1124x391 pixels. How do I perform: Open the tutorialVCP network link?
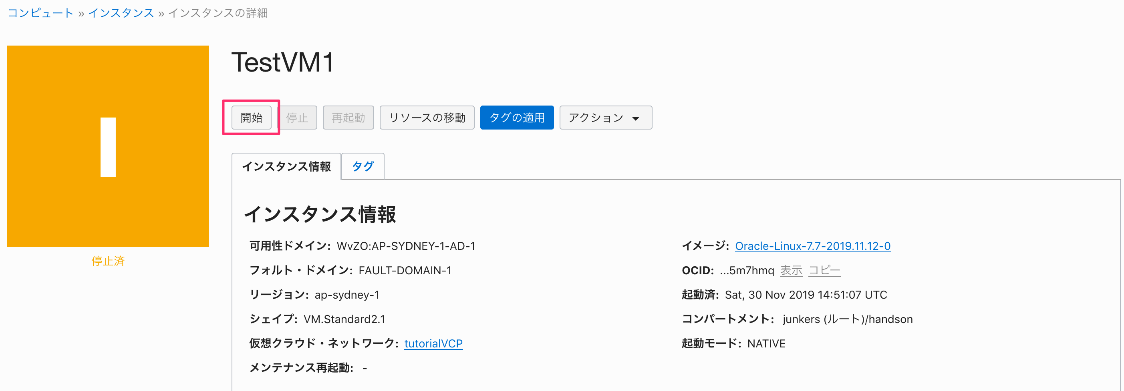point(433,343)
